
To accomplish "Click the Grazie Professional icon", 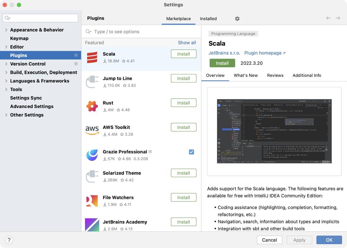I will tap(93, 155).
